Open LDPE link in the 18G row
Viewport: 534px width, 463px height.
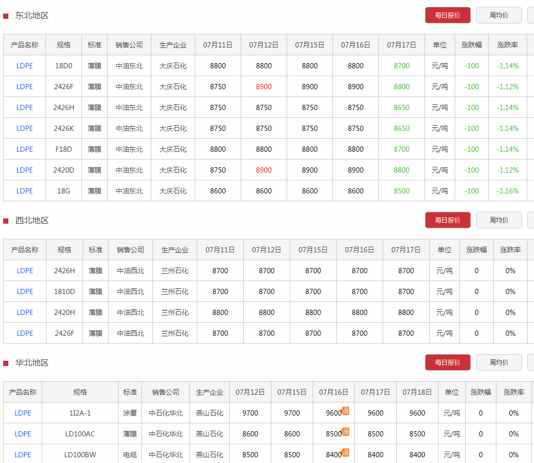coord(25,191)
